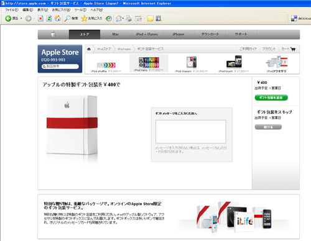The height and width of the screenshot is (241, 311).
Task: Open Search with magnifier icon
Action: [x=71, y=19]
